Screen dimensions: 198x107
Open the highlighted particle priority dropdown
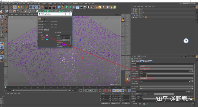click(166, 78)
